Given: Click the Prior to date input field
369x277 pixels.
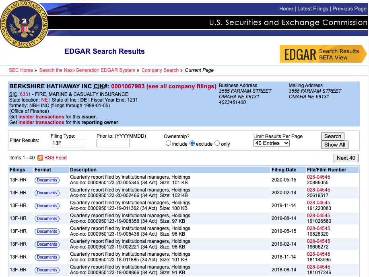Looking at the screenshot, I should pyautogui.click(x=113, y=143).
